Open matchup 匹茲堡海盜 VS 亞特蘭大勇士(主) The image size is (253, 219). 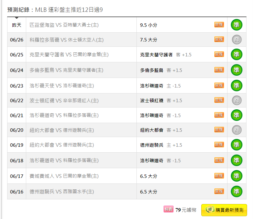click(64, 25)
